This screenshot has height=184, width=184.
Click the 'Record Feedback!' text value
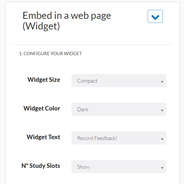click(97, 138)
